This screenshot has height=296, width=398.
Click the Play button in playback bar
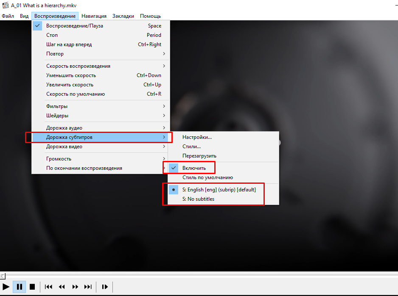click(x=6, y=287)
